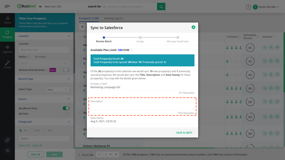Collapse the Record Type section

coord(69,79)
